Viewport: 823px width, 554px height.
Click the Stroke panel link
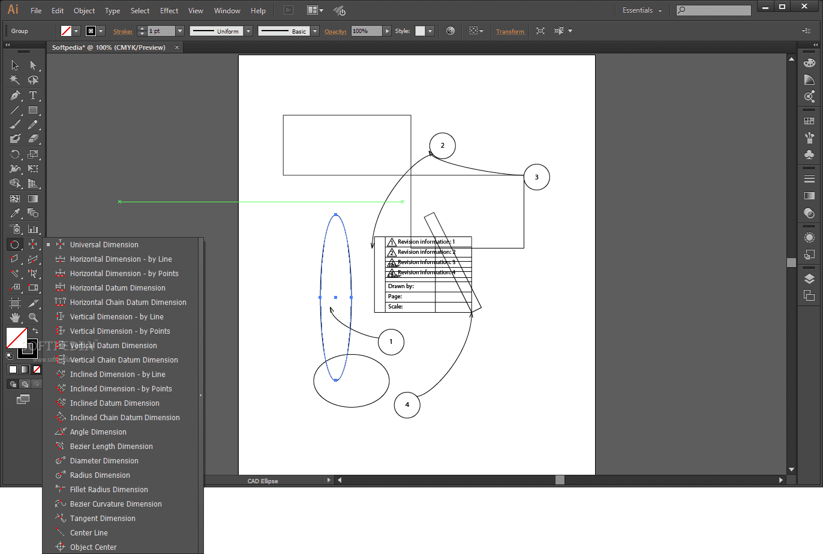click(123, 31)
